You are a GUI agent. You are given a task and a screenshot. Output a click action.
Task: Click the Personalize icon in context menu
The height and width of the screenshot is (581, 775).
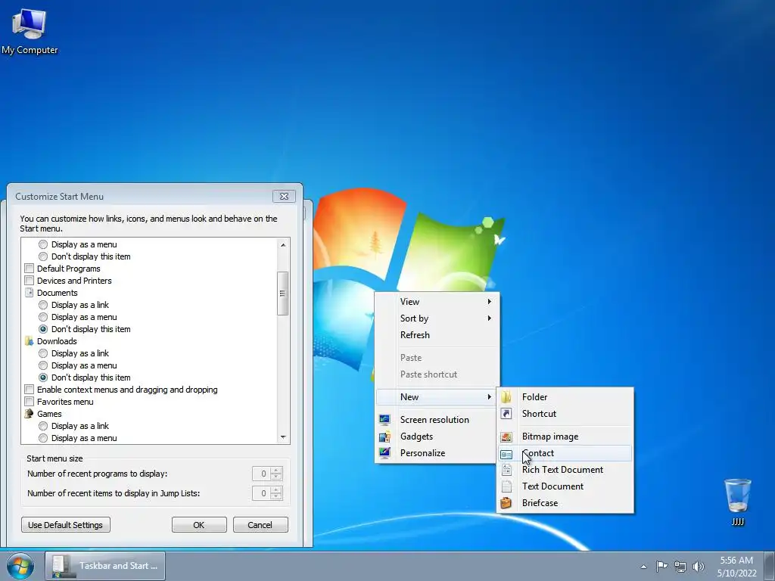click(x=384, y=452)
